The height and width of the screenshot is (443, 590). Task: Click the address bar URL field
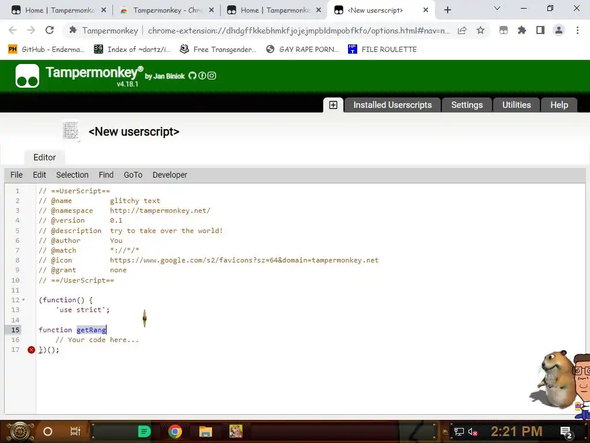[299, 31]
